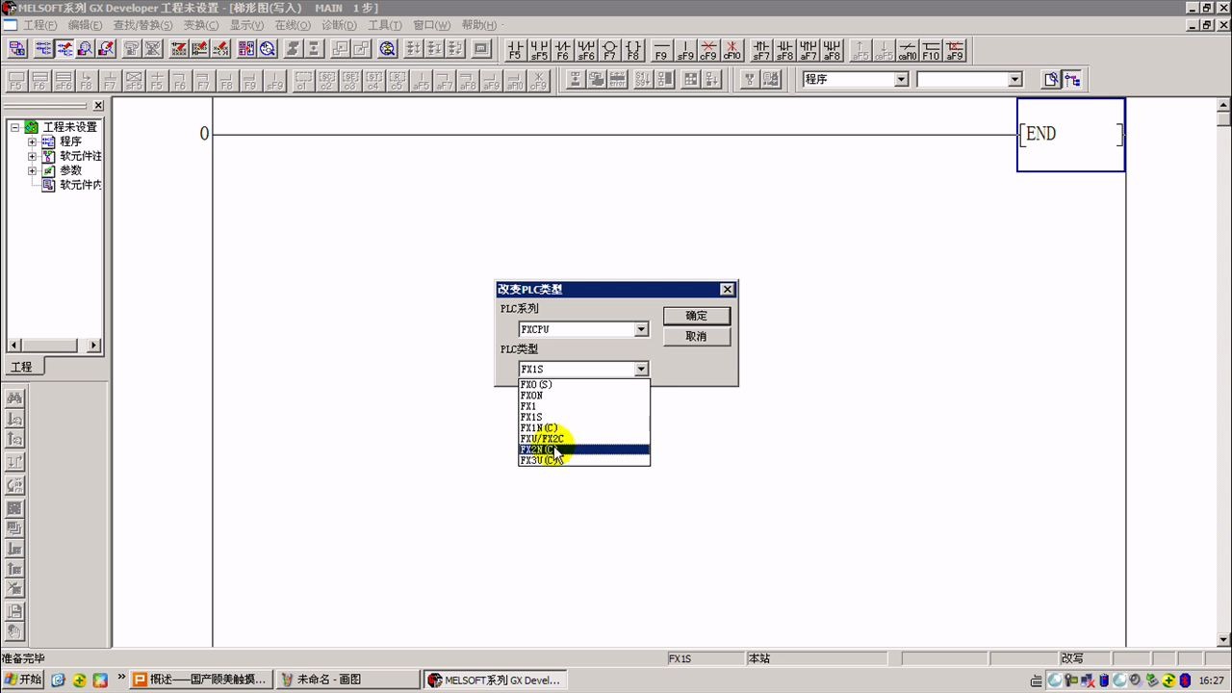Click the F10 draw line icon
Viewport: 1232px width, 693px height.
931,49
